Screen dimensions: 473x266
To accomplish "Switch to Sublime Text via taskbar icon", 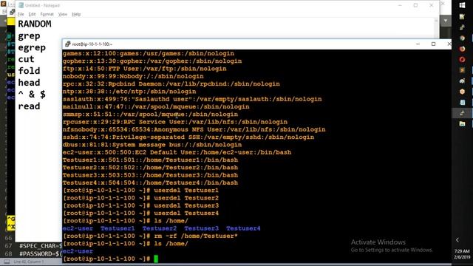I will (x=462, y=70).
